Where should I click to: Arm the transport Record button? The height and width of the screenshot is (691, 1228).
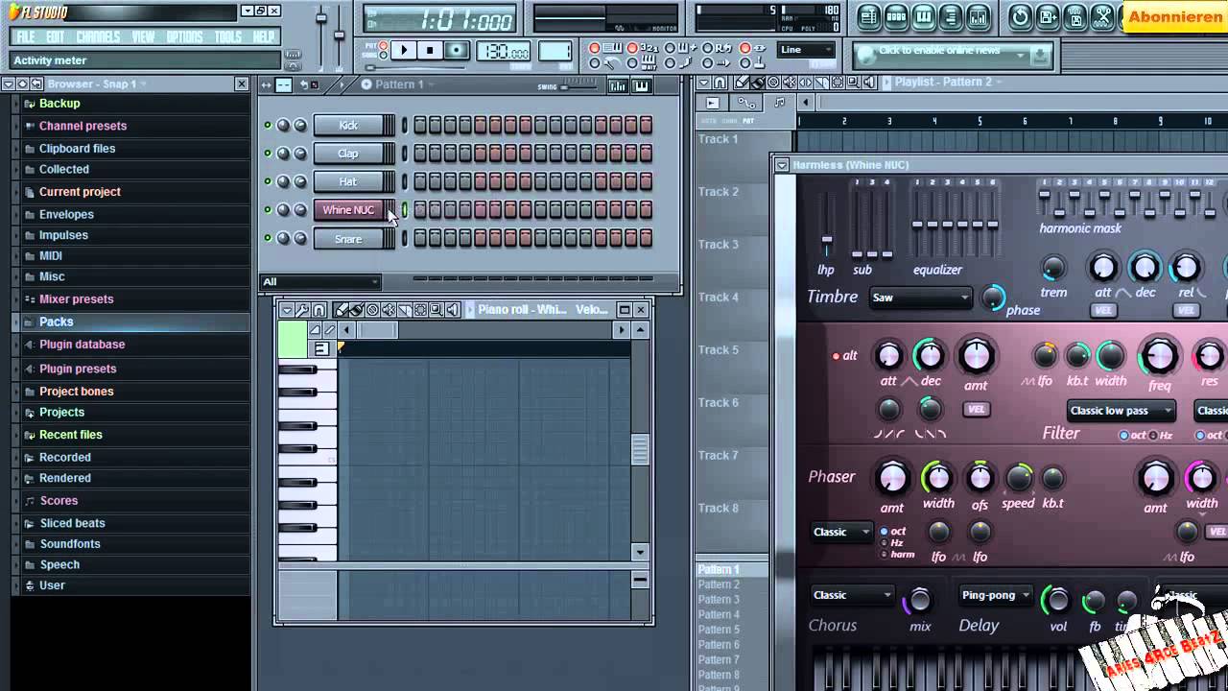pyautogui.click(x=456, y=50)
